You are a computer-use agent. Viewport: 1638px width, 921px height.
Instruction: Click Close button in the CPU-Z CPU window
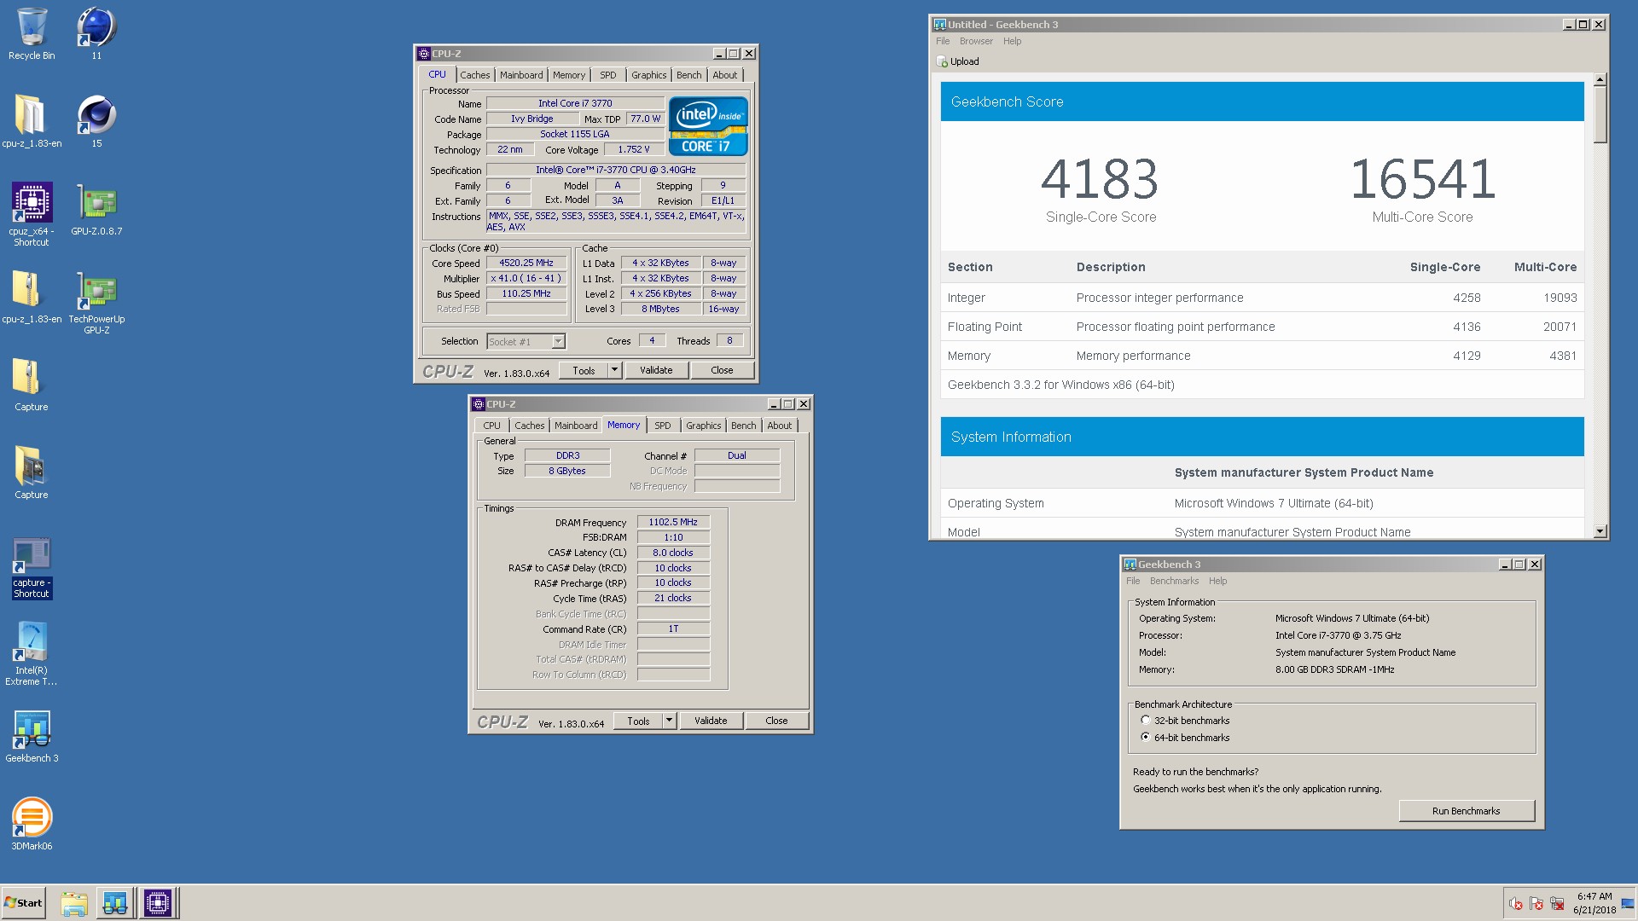[x=722, y=370]
